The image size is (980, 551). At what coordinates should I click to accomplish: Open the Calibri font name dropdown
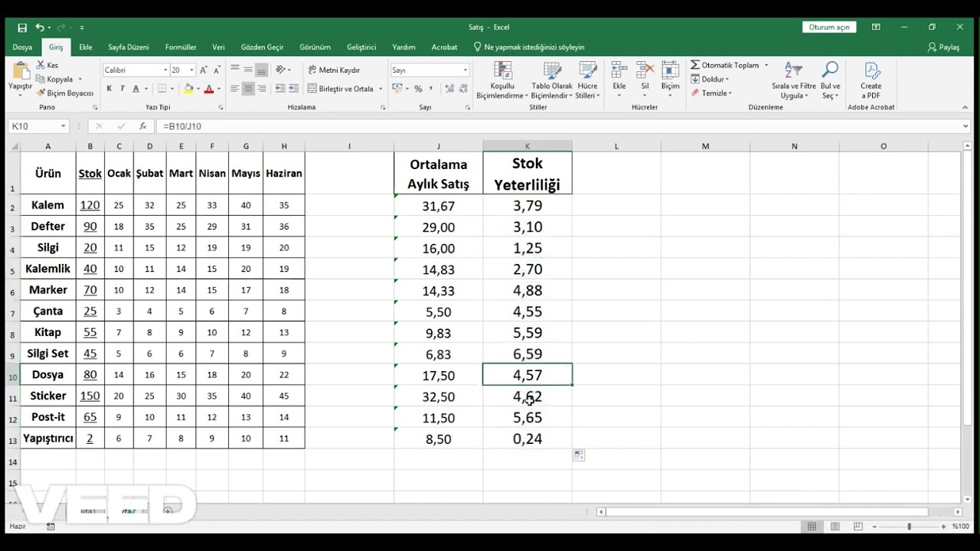[165, 70]
